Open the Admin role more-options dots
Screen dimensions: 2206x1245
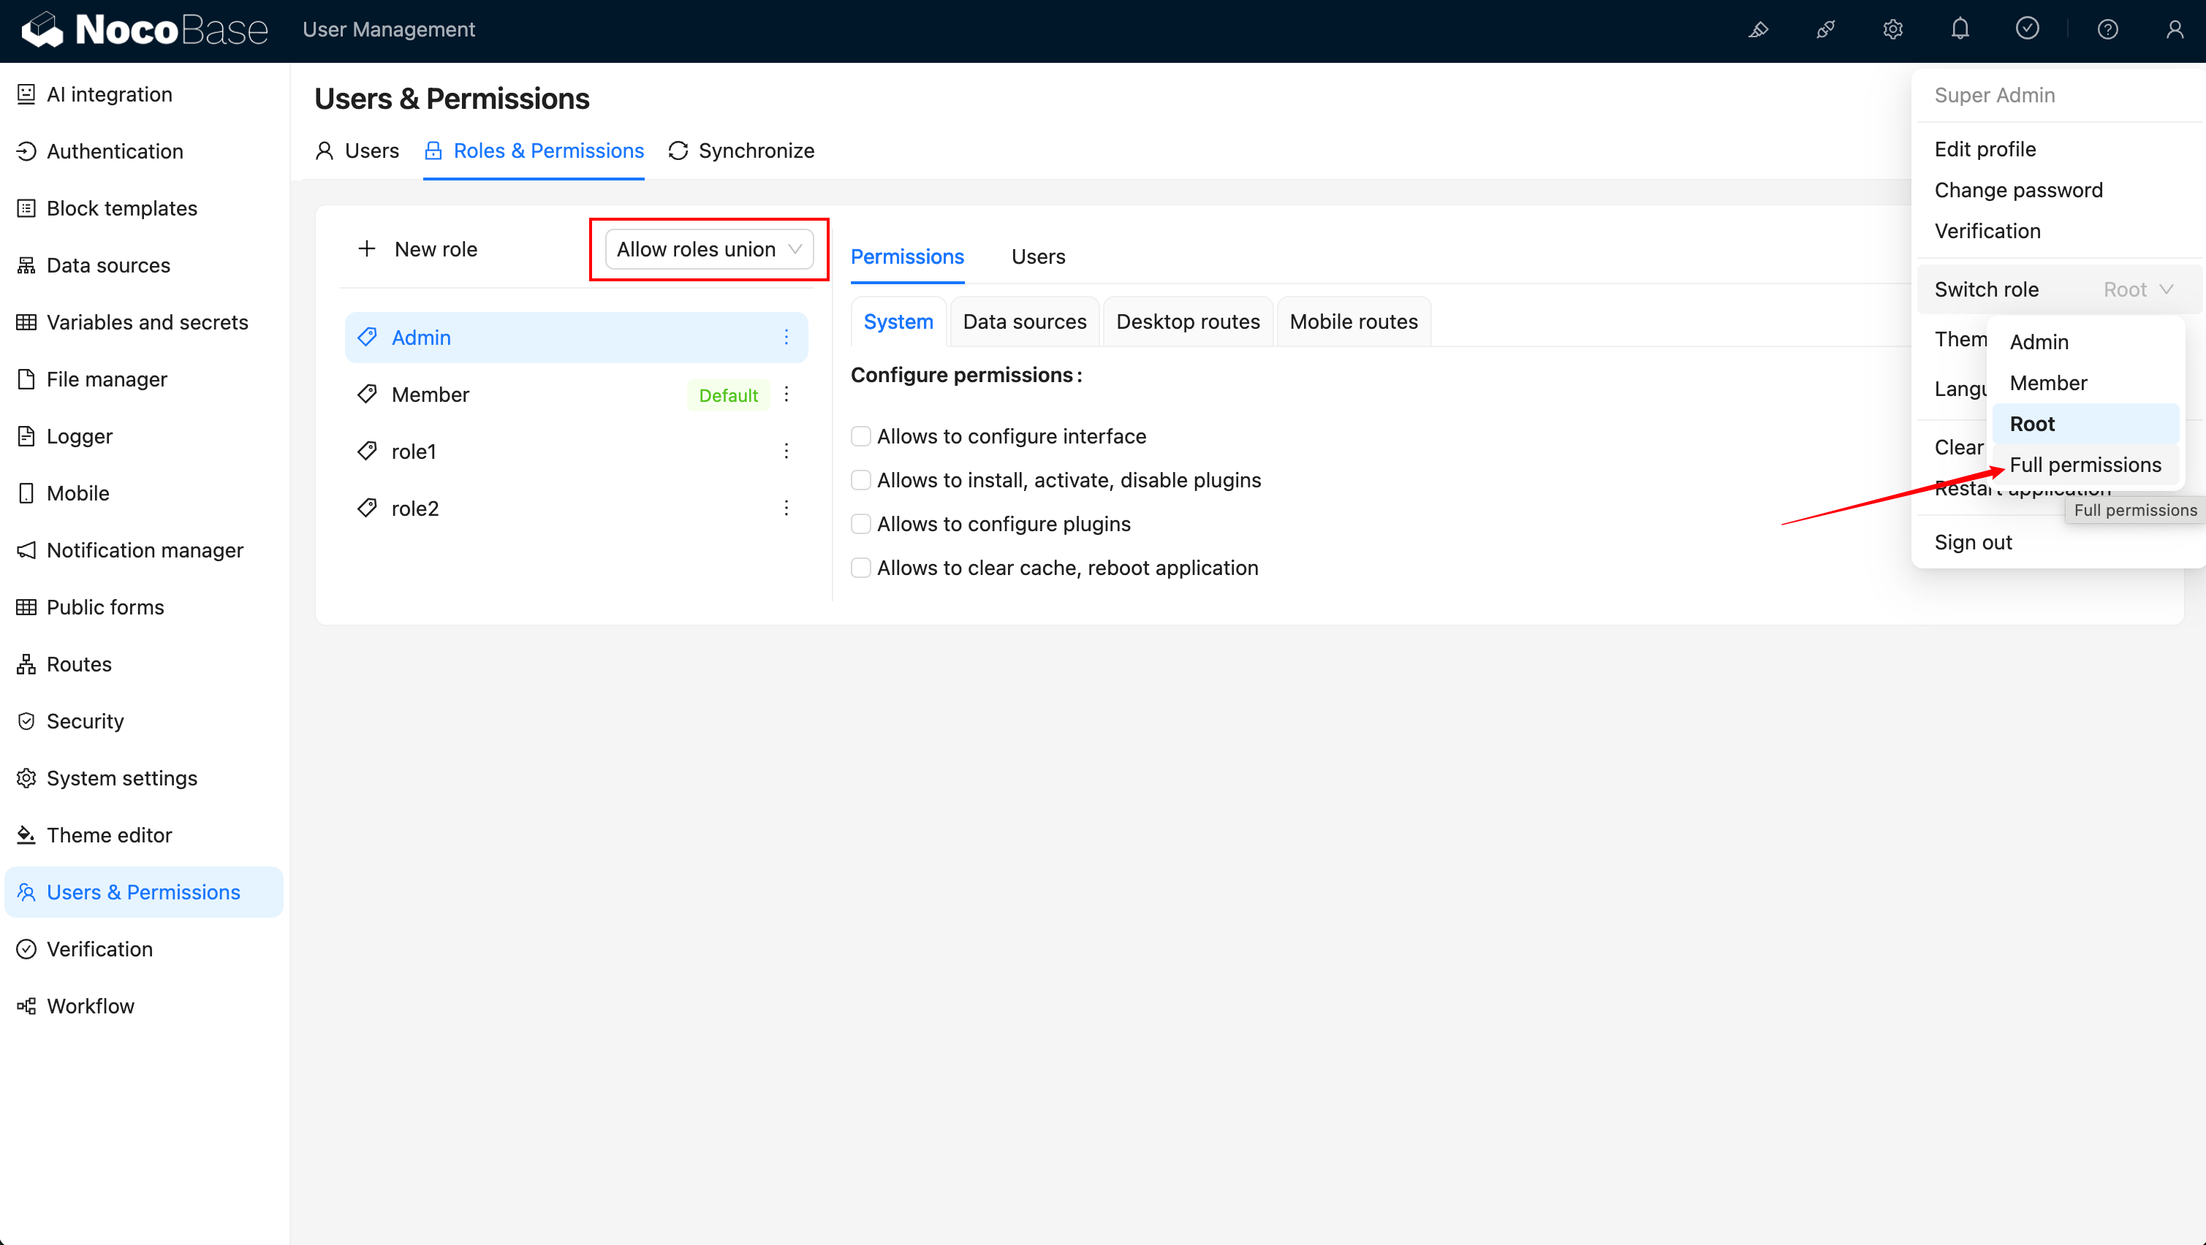(786, 338)
